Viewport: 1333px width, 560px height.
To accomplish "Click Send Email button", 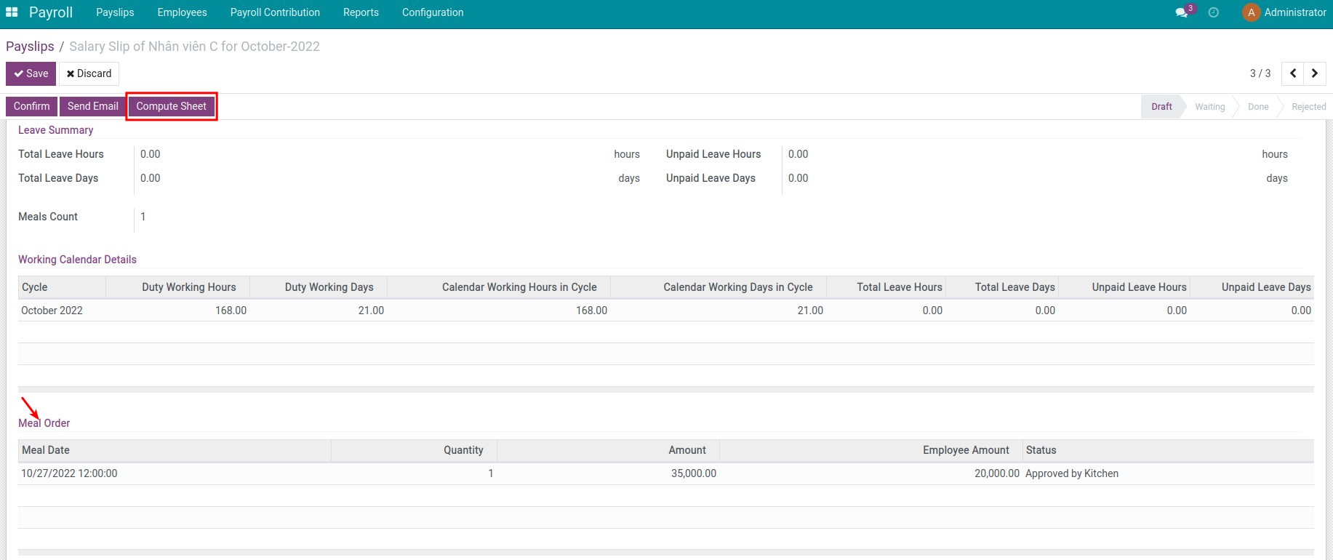I will point(92,106).
